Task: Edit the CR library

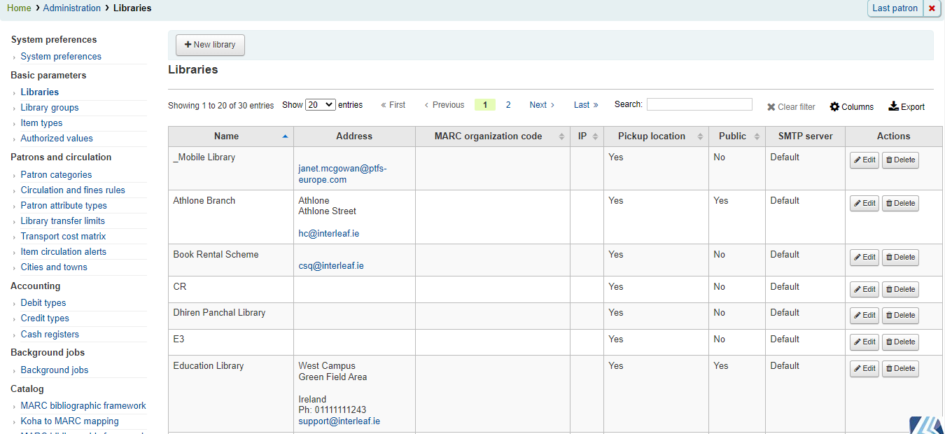Action: click(864, 290)
